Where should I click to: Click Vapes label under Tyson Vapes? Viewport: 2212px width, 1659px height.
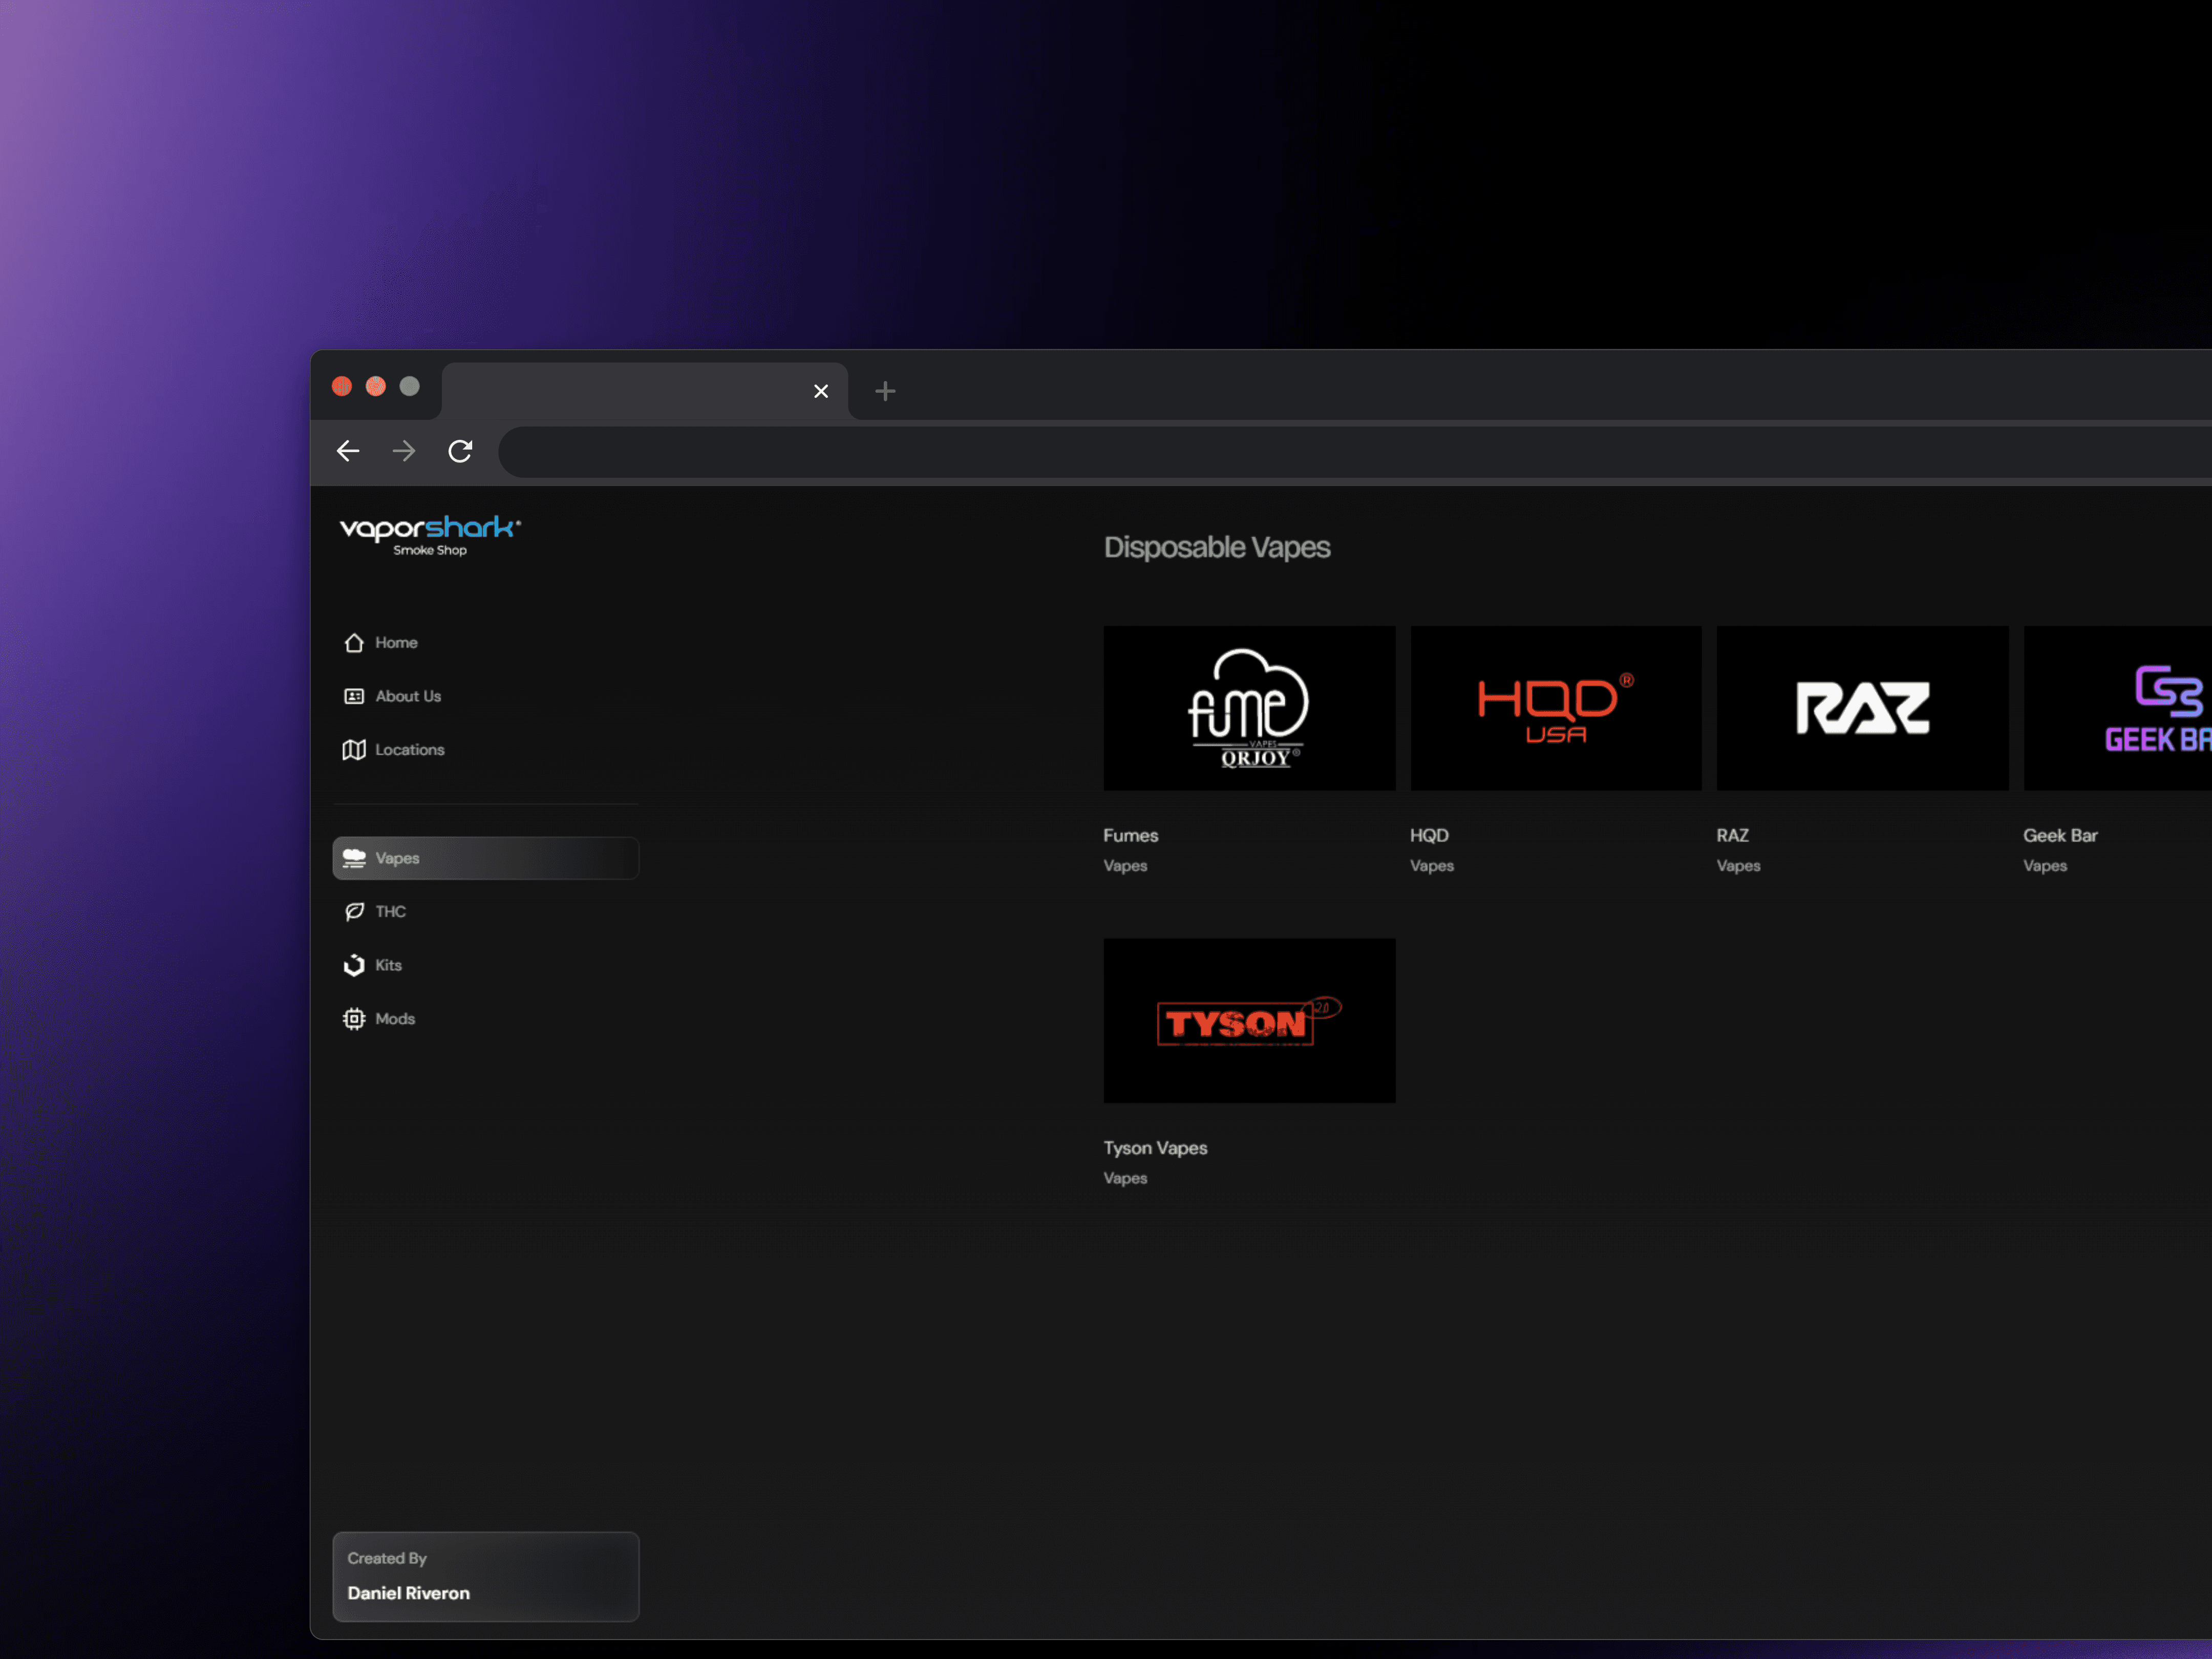pos(1125,1178)
